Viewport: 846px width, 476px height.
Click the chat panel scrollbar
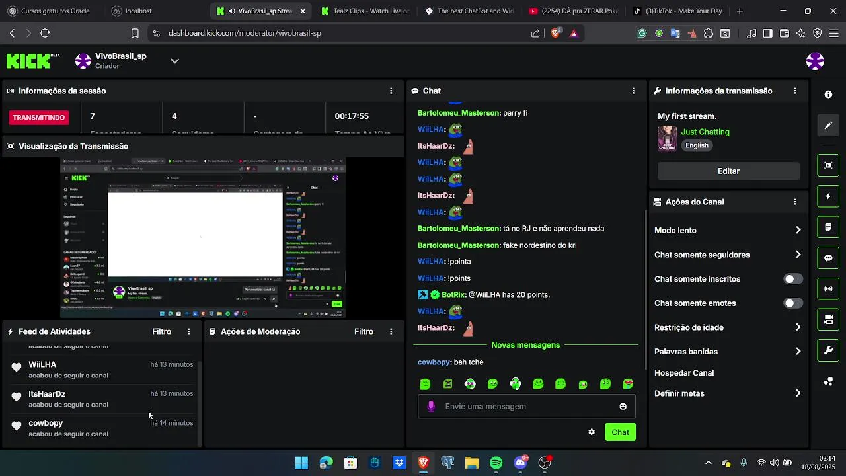click(645, 289)
